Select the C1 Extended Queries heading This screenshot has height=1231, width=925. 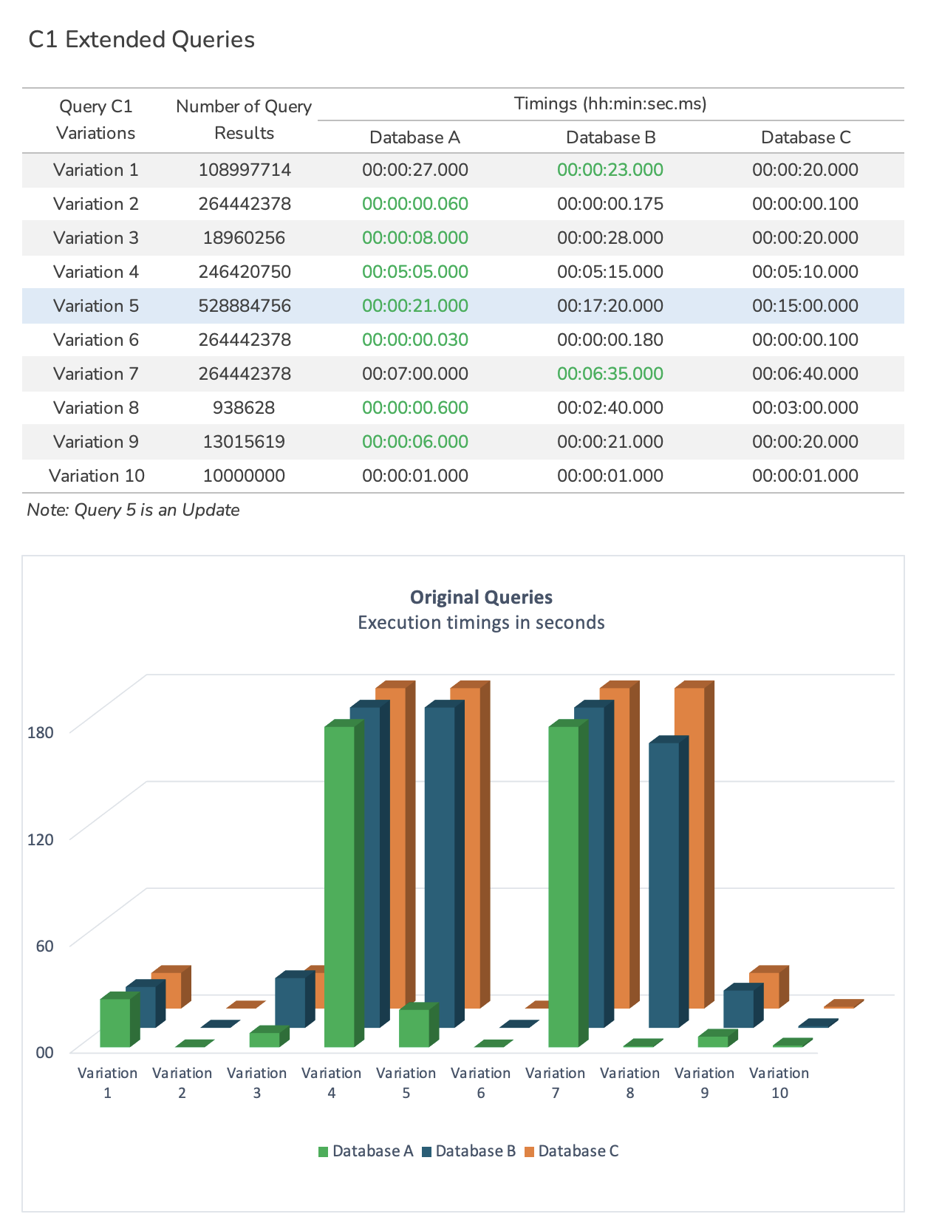[141, 39]
